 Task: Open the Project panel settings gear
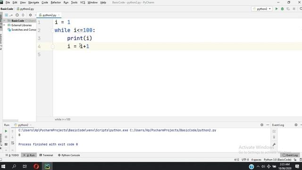pyautogui.click(x=30, y=15)
